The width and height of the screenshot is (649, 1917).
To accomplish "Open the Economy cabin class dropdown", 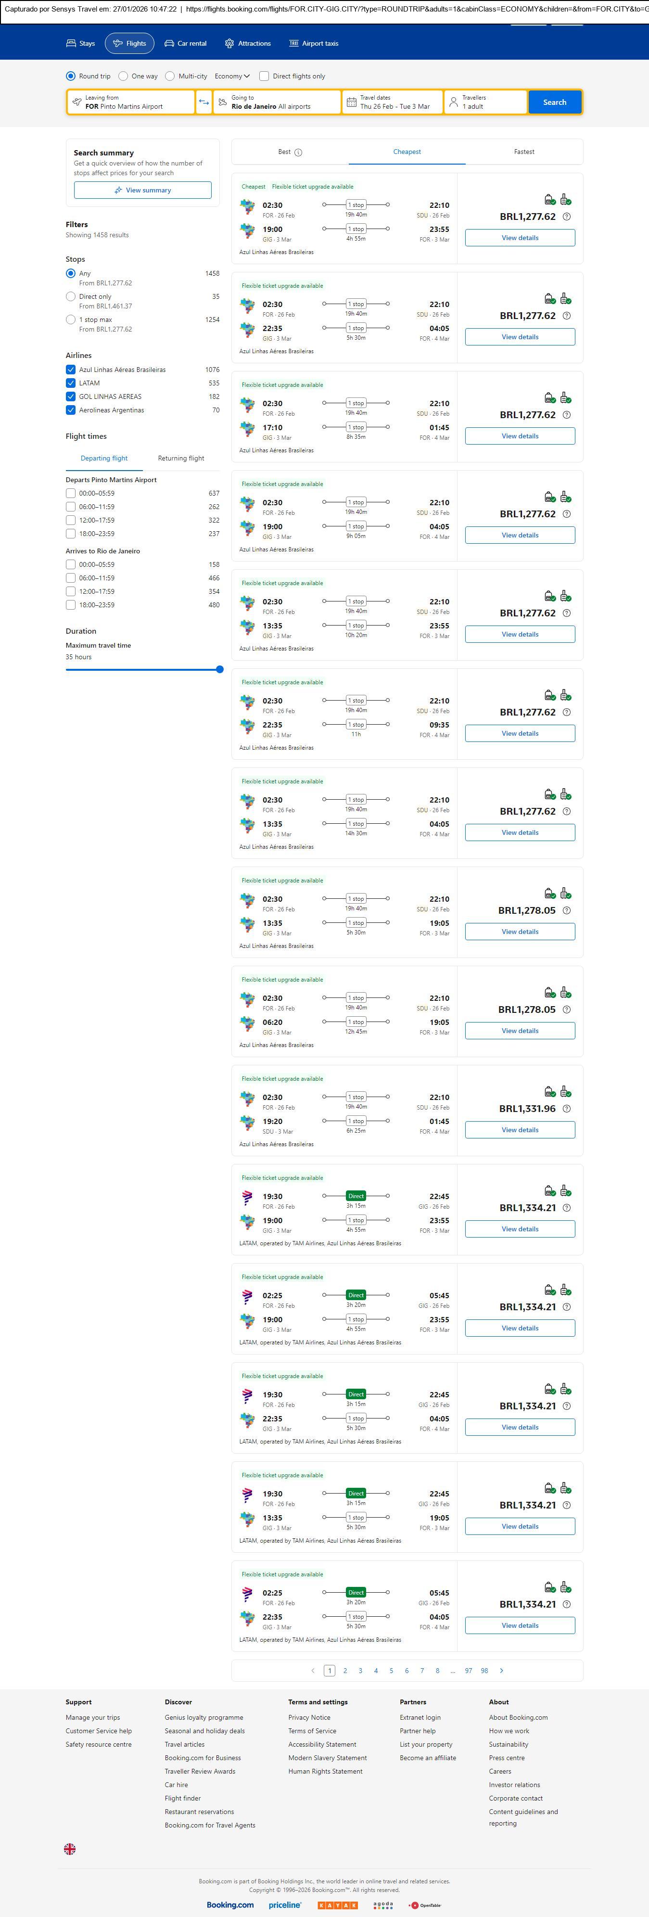I will 232,76.
